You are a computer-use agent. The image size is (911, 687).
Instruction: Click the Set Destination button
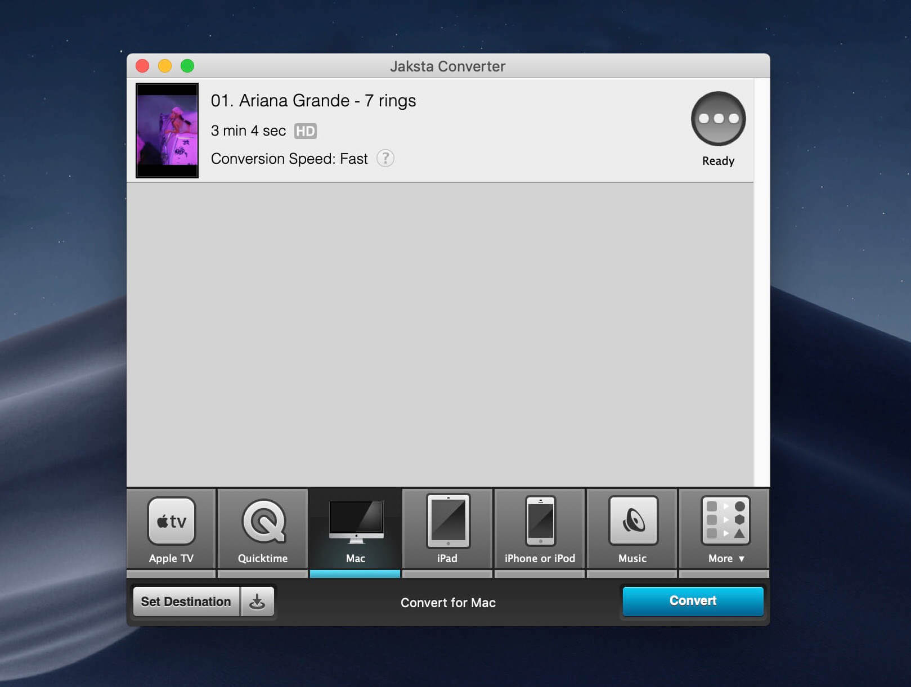point(186,601)
